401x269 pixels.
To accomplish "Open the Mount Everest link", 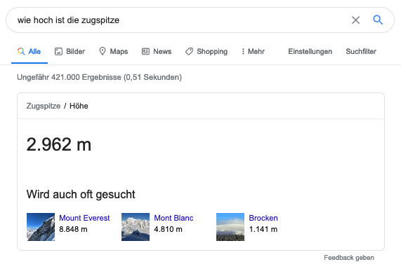I will pos(84,218).
